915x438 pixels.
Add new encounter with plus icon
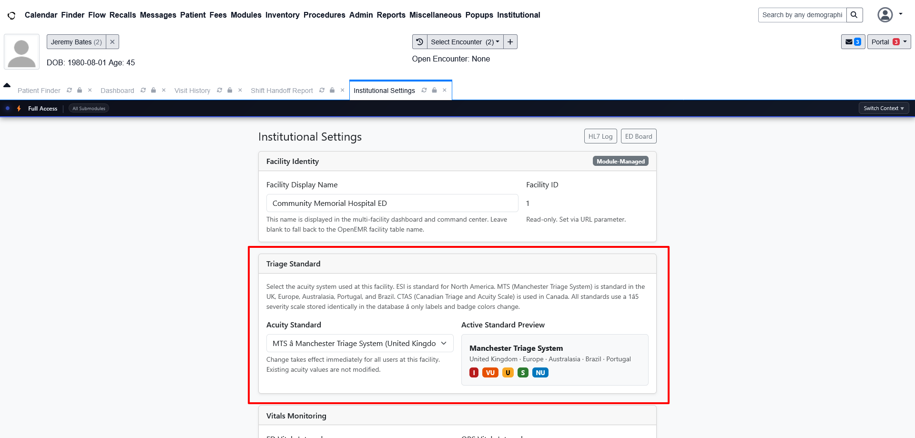510,42
